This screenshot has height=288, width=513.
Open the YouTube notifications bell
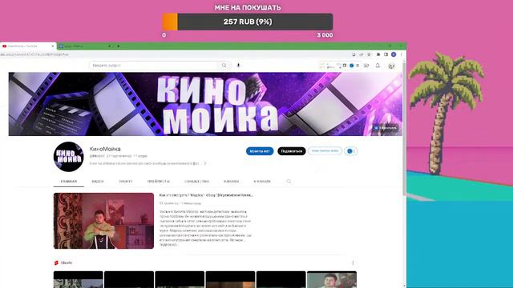[378, 66]
